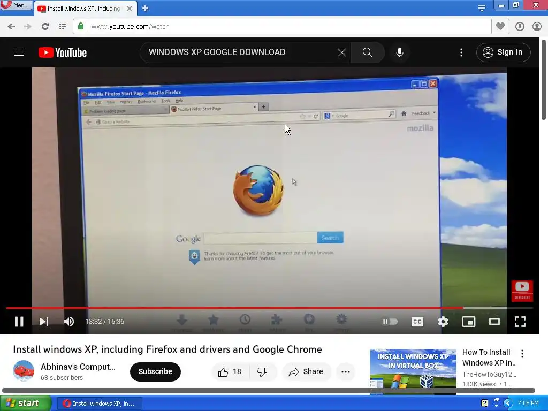Image resolution: width=548 pixels, height=411 pixels.
Task: Open the Speed Dial grid icon
Action: pos(63,27)
